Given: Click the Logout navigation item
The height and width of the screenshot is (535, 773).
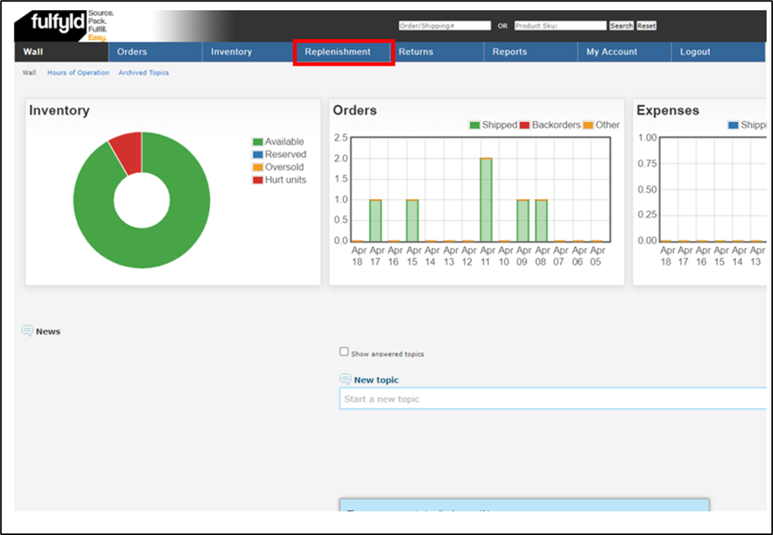Looking at the screenshot, I should coord(695,52).
